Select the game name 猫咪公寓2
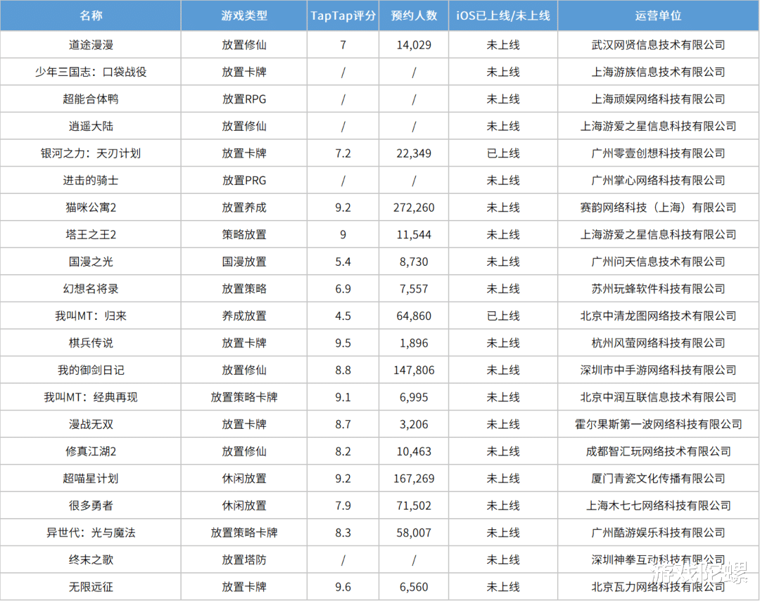The image size is (760, 601). (91, 208)
